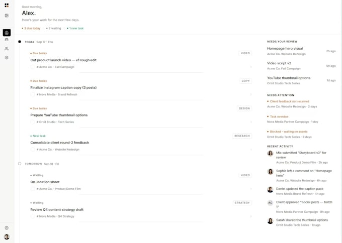
Task: Click the app logo grid icon
Action: (7, 5)
